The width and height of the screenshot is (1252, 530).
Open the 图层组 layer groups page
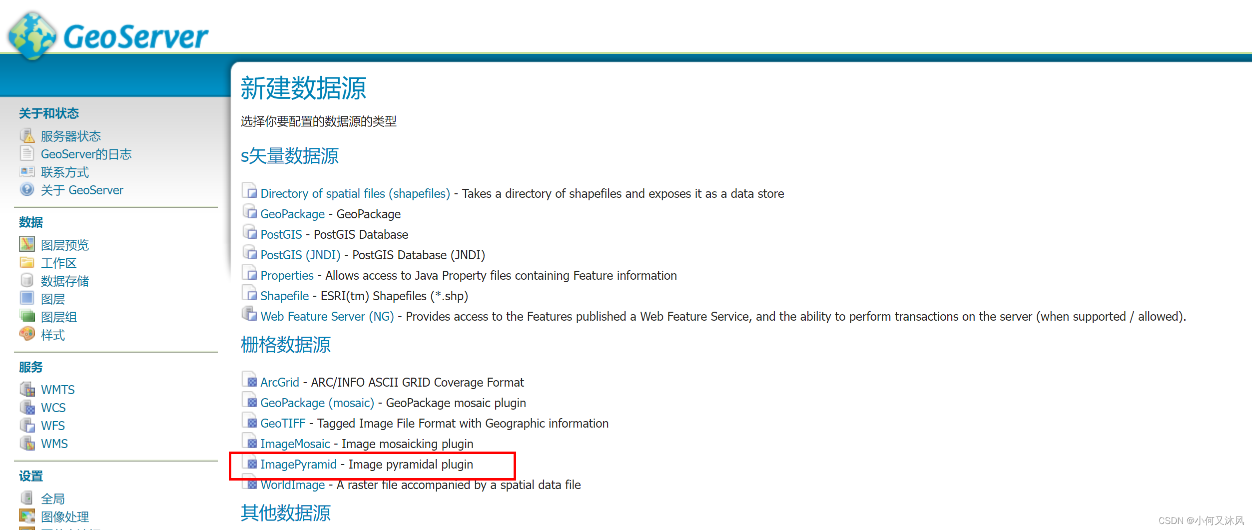pos(58,317)
